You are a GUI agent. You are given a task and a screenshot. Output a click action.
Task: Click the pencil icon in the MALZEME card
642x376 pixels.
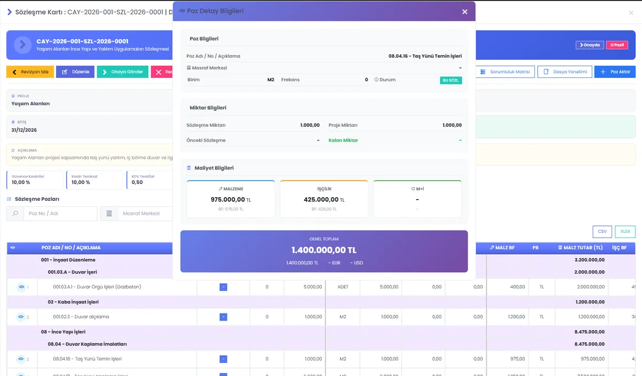(x=221, y=189)
